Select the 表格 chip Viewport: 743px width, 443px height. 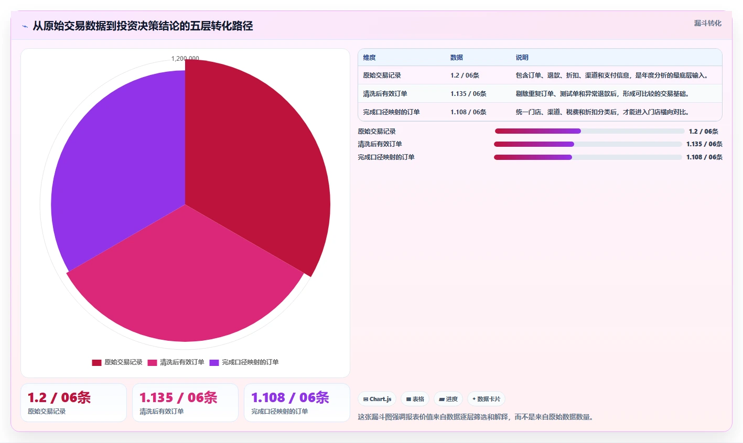(415, 399)
